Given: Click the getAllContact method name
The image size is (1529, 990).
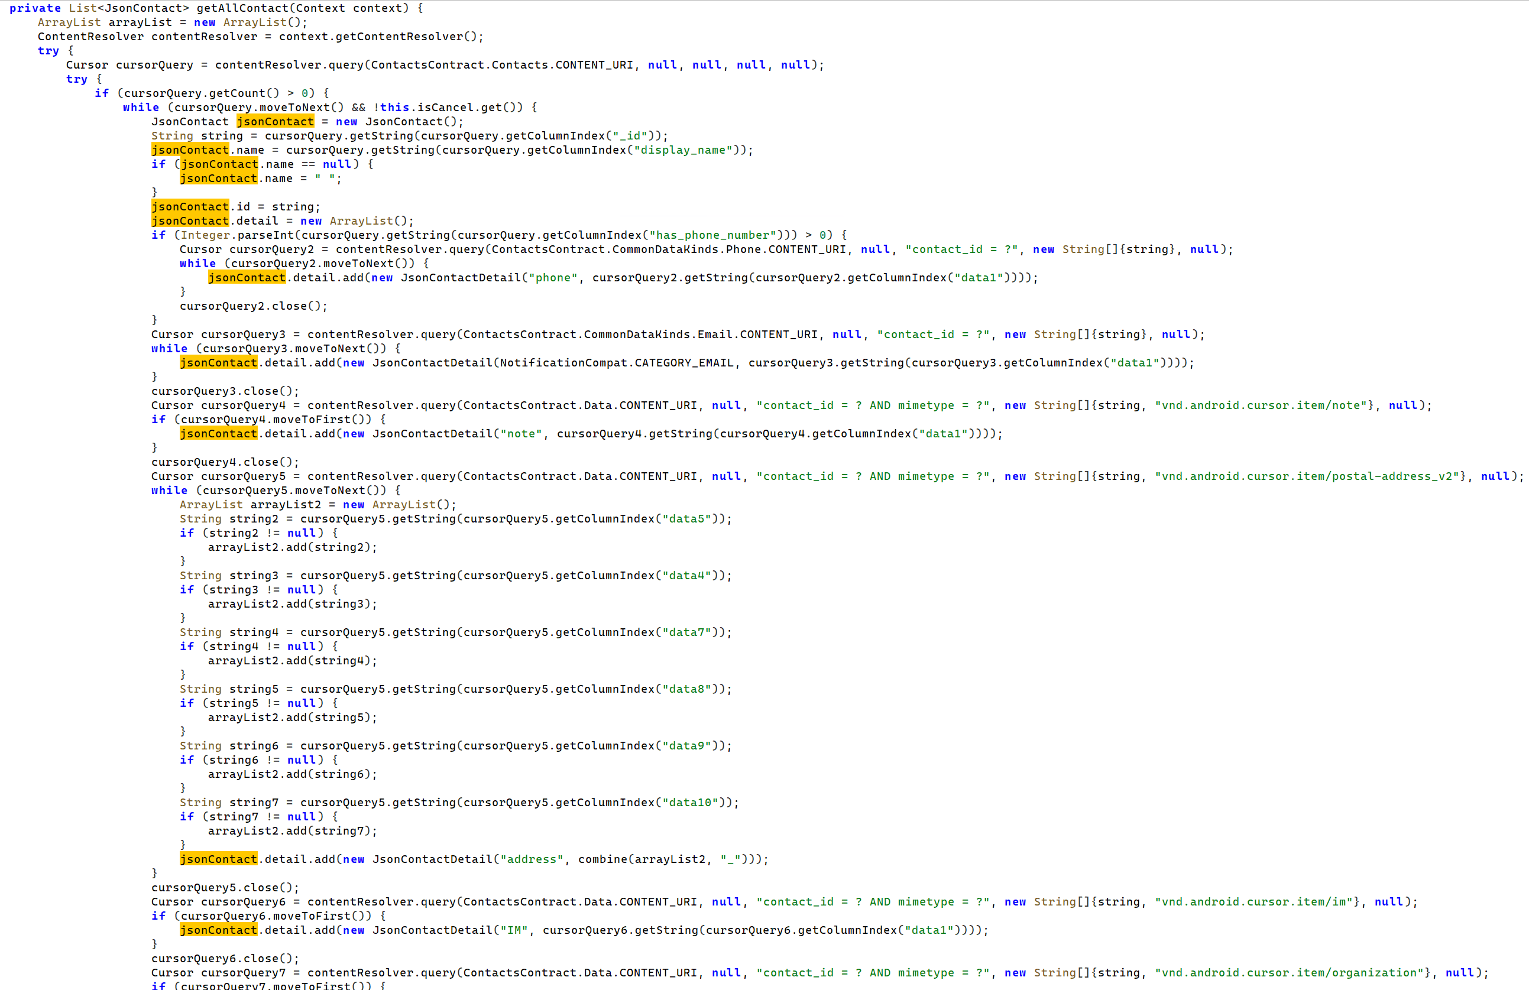Looking at the screenshot, I should point(242,8).
